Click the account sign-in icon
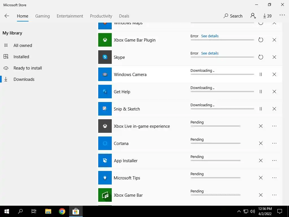 (253, 16)
